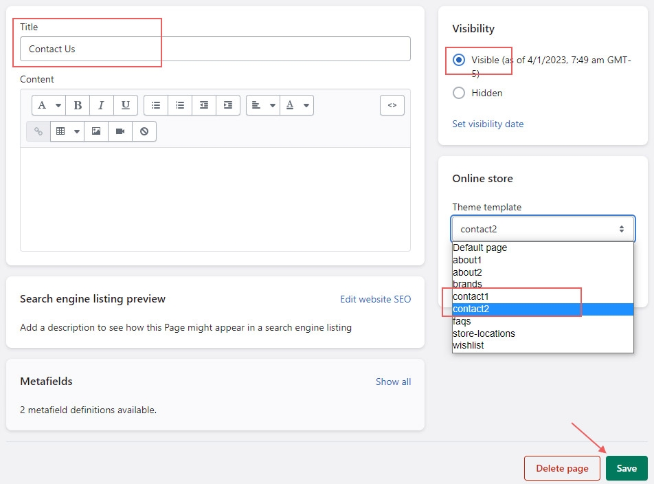Click the outdent icon
The width and height of the screenshot is (654, 484).
(x=204, y=105)
